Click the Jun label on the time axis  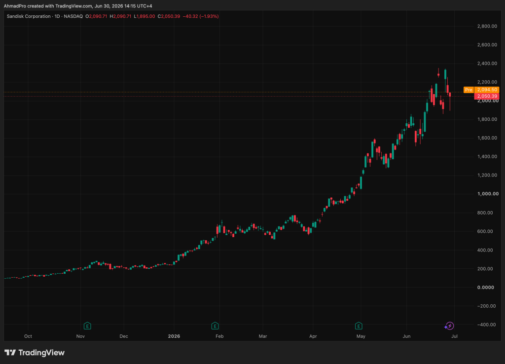pyautogui.click(x=406, y=336)
